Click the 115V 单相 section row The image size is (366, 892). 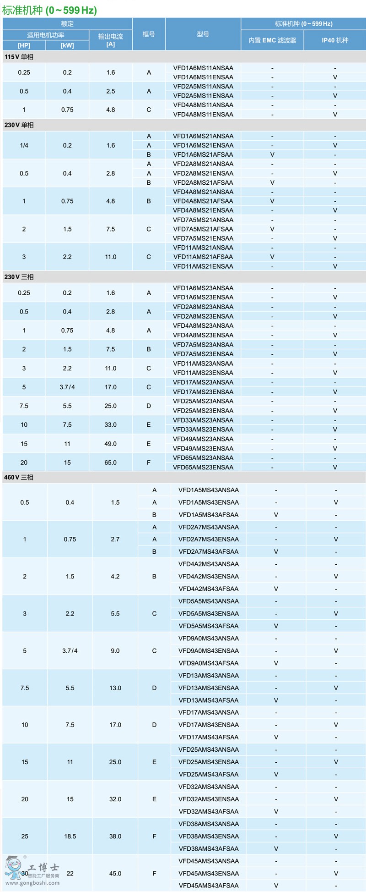[19, 57]
